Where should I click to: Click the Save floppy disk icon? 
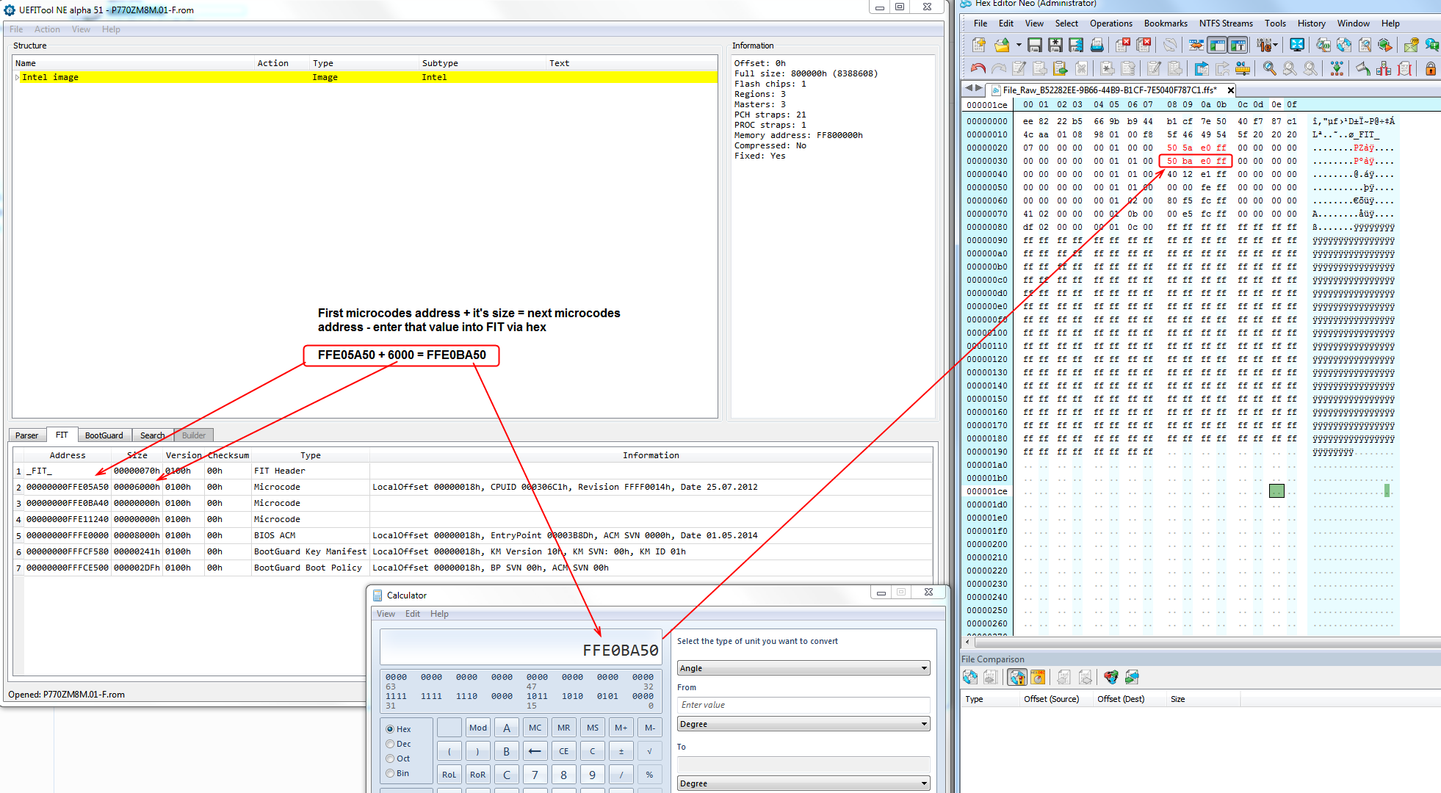pyautogui.click(x=1035, y=45)
